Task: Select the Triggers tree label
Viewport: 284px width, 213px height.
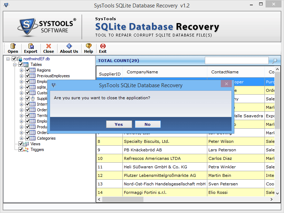Action: (x=37, y=150)
